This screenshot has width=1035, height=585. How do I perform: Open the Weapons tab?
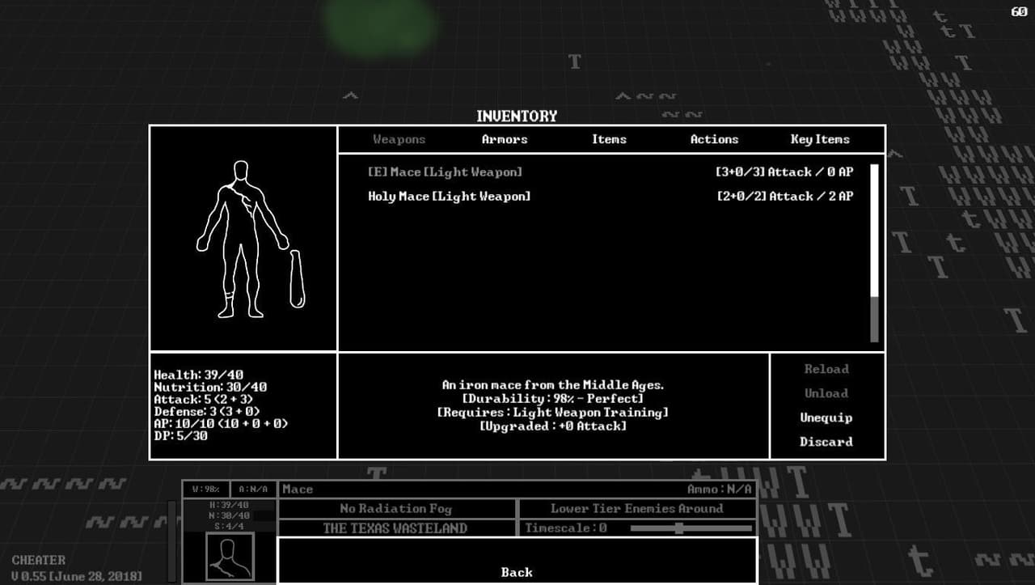(399, 139)
